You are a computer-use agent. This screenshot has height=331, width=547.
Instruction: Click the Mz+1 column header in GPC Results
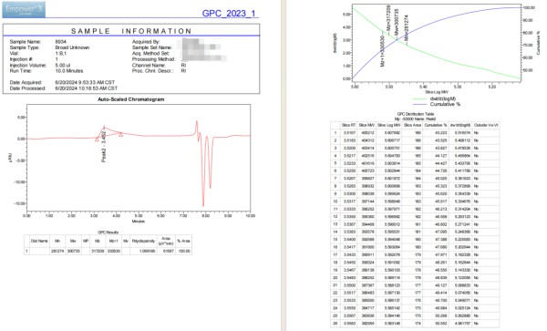(113, 241)
